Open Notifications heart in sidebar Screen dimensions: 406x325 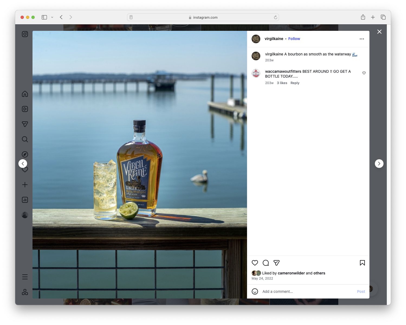pyautogui.click(x=25, y=170)
